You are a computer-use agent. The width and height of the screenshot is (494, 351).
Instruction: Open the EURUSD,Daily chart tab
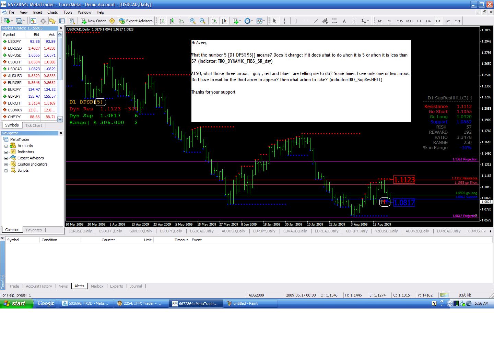pos(80,231)
